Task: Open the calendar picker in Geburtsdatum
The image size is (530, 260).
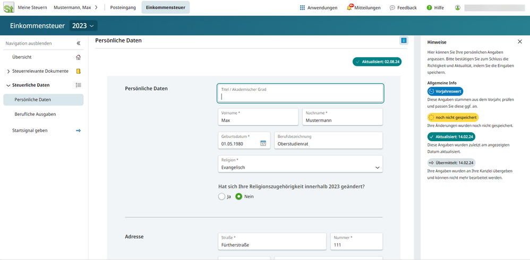Action: pyautogui.click(x=263, y=143)
